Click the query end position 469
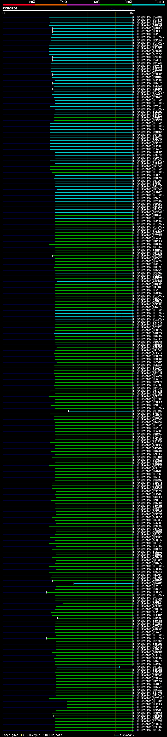Image resolution: width=167 pixels, height=737 pixels. (x=132, y=13)
